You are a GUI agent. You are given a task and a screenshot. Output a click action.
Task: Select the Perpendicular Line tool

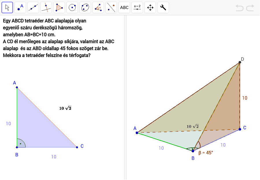pyautogui.click(x=46, y=7)
